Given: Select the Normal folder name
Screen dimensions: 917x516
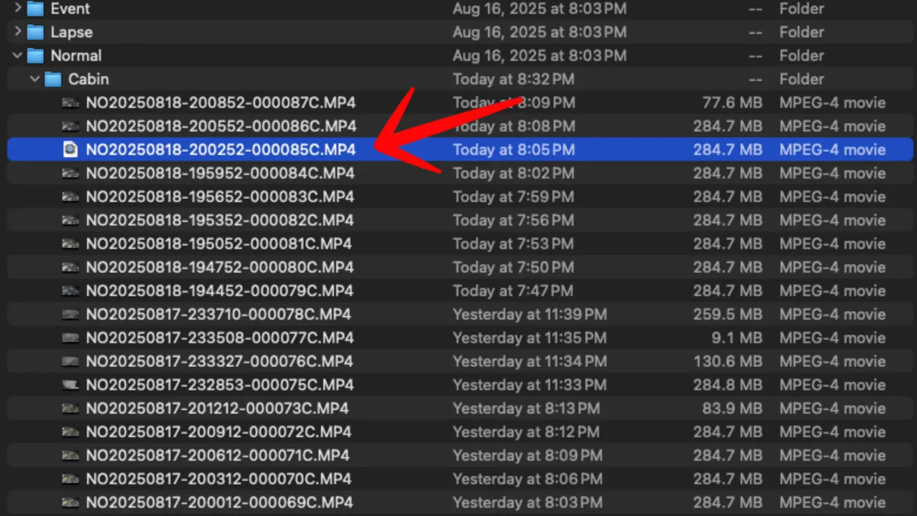Looking at the screenshot, I should 76,56.
